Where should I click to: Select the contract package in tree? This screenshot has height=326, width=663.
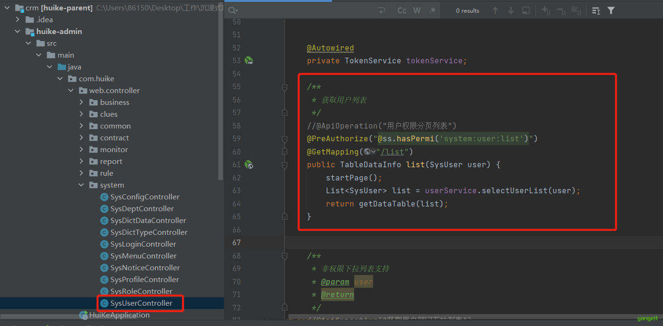[114, 138]
